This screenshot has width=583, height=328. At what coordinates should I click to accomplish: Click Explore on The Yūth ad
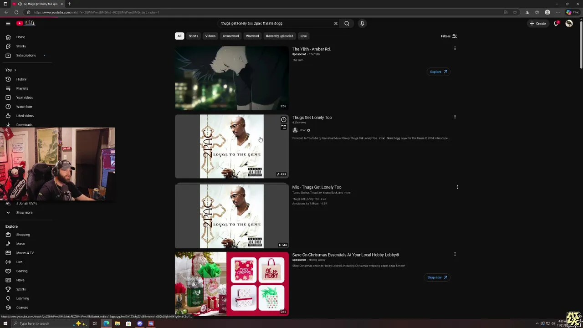tap(439, 72)
